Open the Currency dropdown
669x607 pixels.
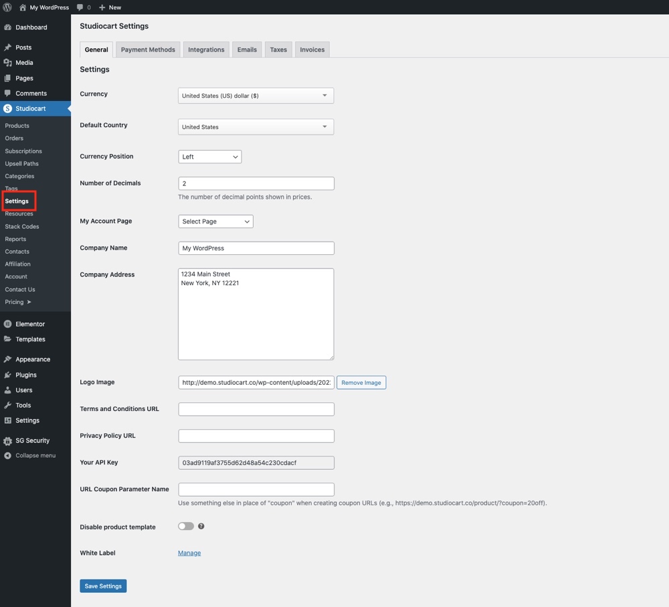point(256,96)
